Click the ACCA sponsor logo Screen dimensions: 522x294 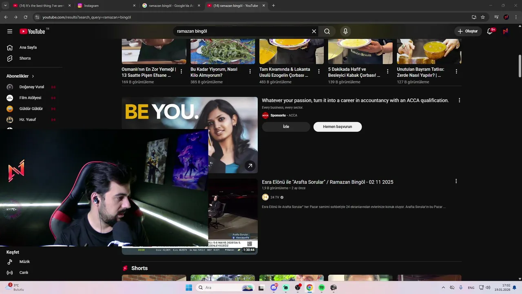point(265,116)
